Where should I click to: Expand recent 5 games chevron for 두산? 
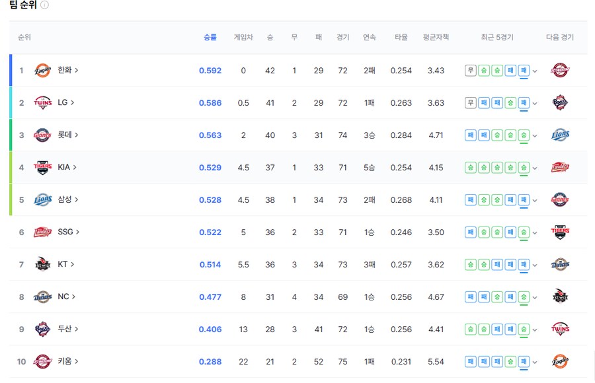pos(535,330)
